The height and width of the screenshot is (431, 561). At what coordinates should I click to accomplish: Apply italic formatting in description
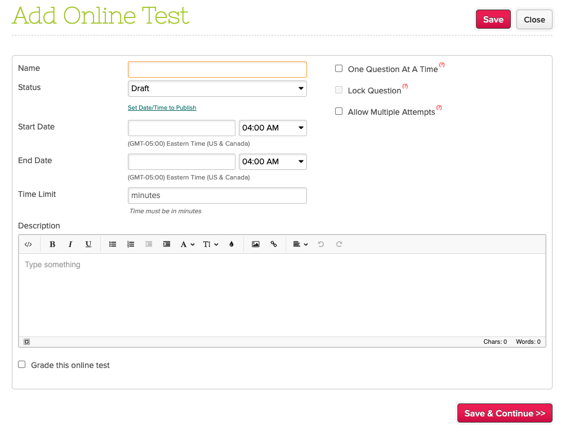coord(70,244)
